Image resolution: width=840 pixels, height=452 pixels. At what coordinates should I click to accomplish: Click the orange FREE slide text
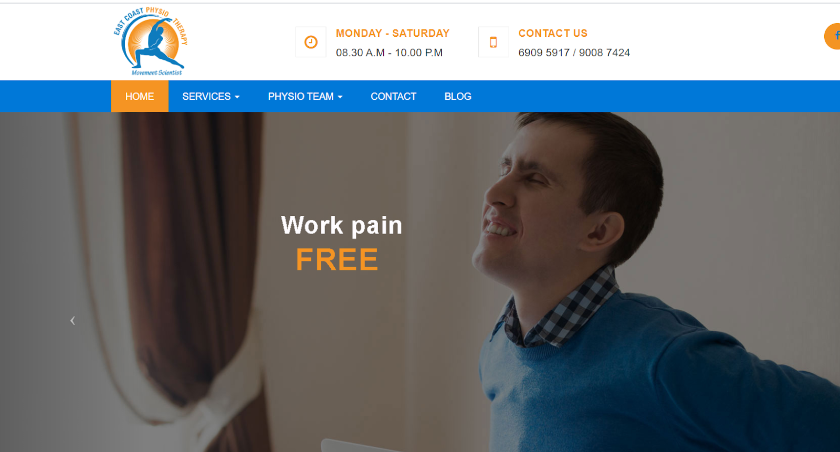tap(337, 259)
